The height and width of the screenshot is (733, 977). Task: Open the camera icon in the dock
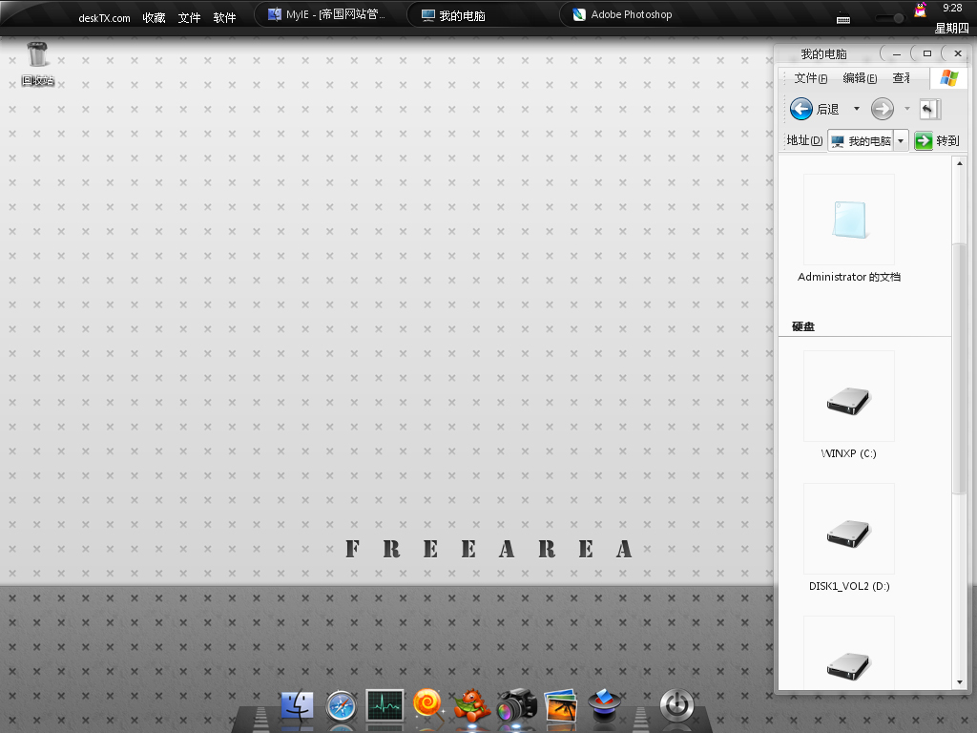(x=516, y=706)
